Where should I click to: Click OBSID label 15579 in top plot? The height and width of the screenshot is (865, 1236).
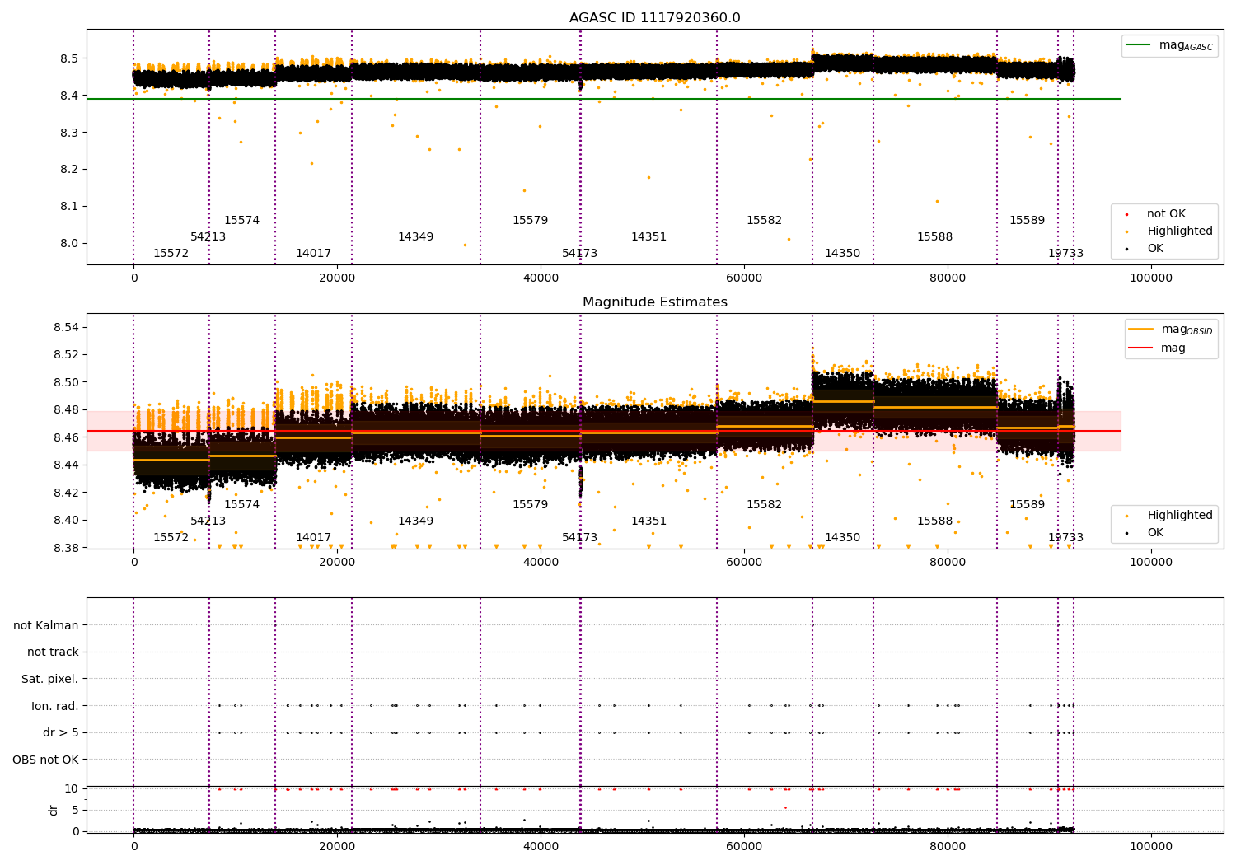pyautogui.click(x=530, y=221)
